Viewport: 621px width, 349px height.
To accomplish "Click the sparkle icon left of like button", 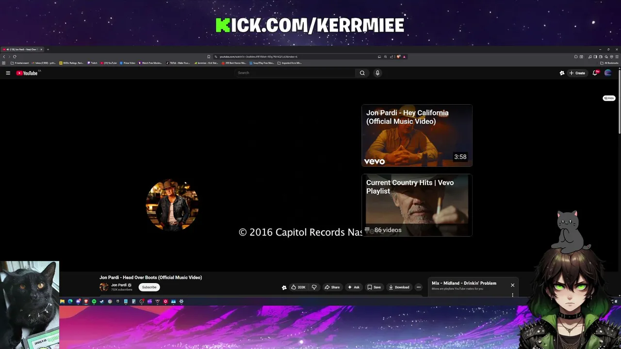I will coord(284,287).
